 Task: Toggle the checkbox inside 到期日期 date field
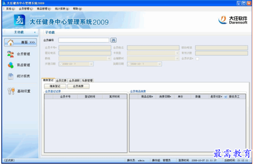129,64
